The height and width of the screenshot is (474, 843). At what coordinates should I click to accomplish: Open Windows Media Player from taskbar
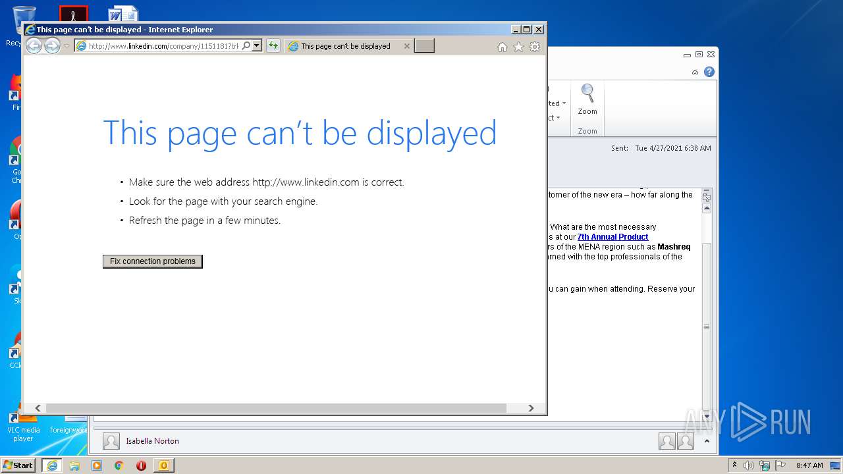97,465
